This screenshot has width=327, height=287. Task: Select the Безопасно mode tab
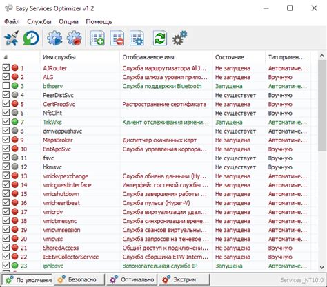coord(78,279)
